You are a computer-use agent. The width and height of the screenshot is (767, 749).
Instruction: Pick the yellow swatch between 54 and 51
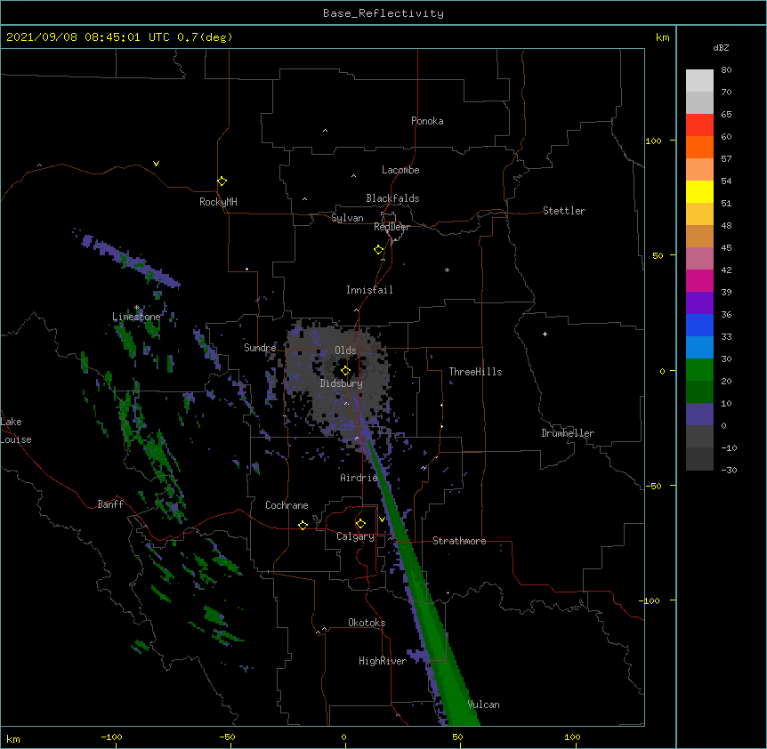(x=699, y=191)
